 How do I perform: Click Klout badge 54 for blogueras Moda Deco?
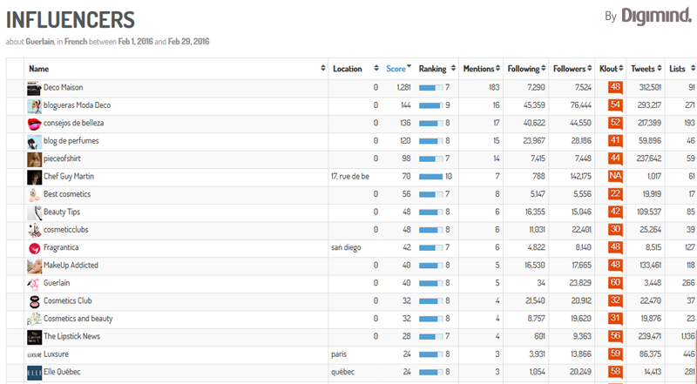pyautogui.click(x=615, y=104)
